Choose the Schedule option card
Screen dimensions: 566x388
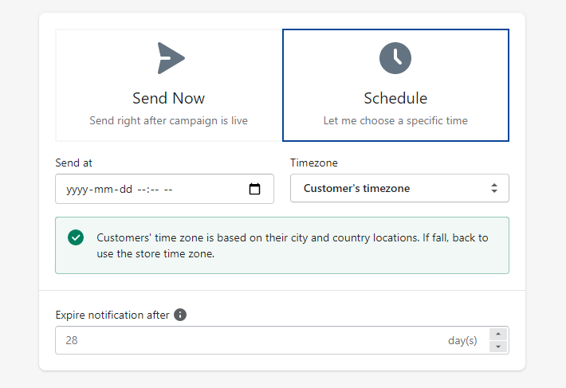pyautogui.click(x=395, y=85)
